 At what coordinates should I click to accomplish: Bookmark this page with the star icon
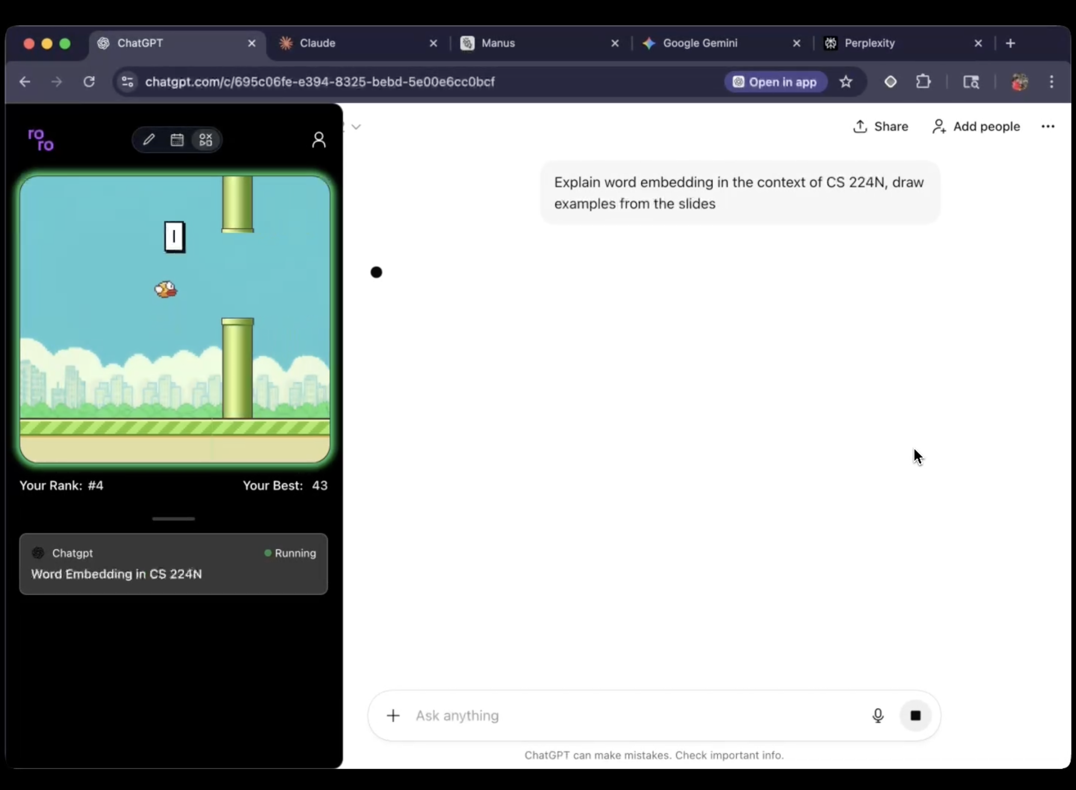(x=845, y=82)
